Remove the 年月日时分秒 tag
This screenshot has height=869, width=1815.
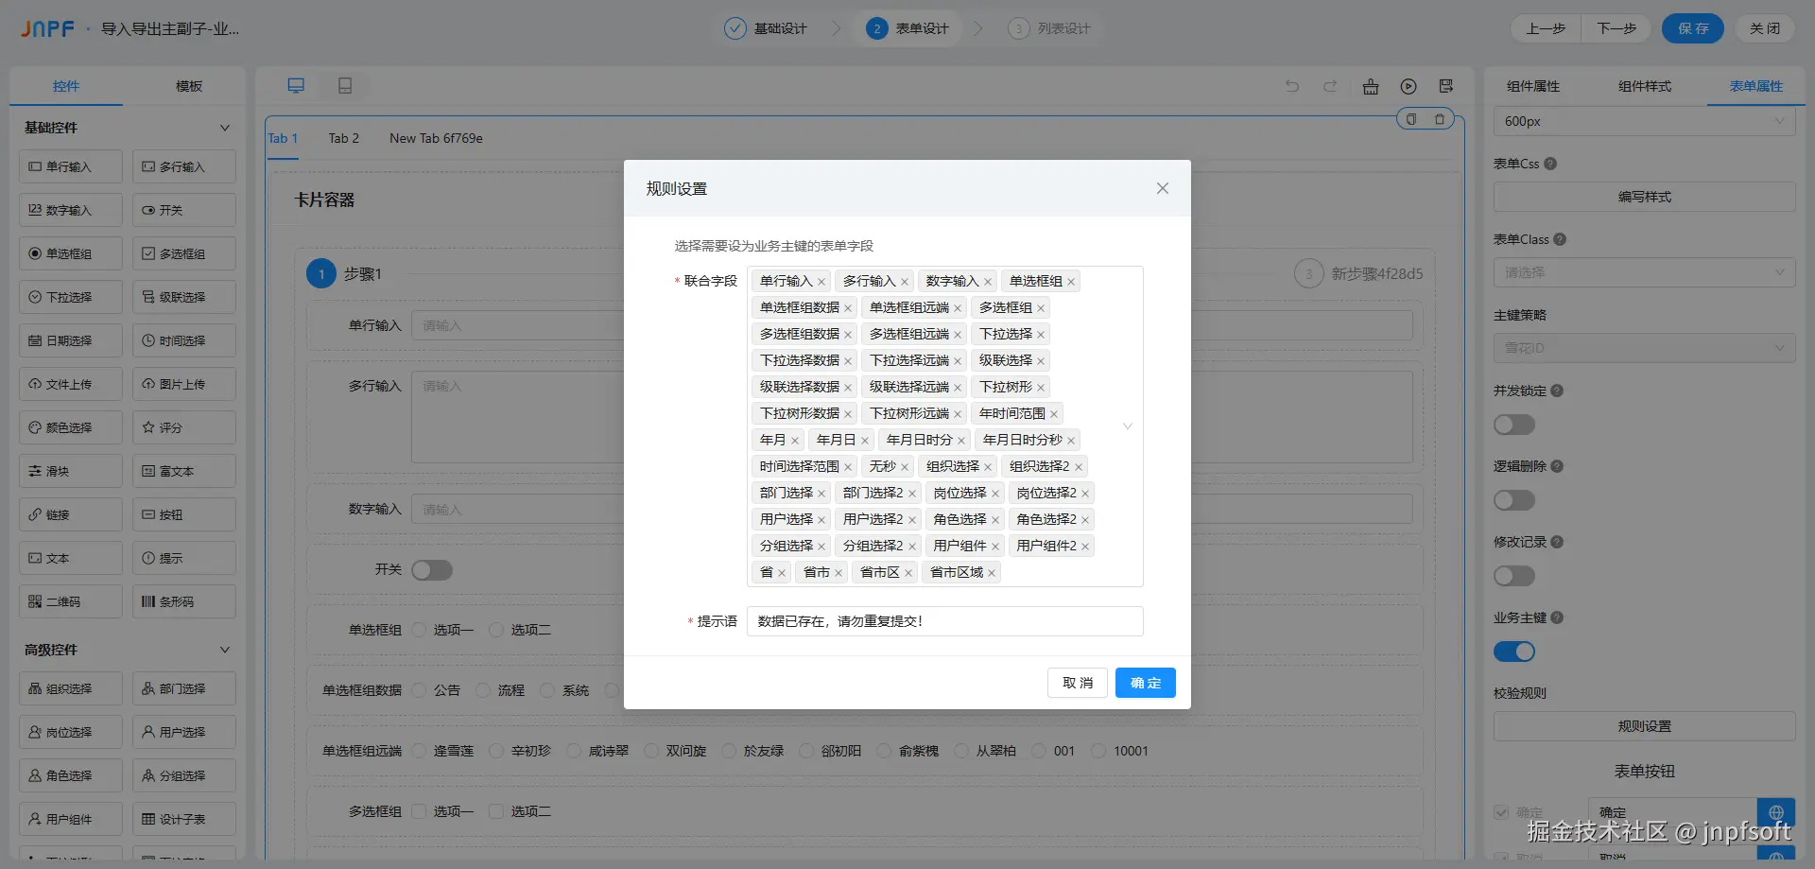[x=1071, y=441]
